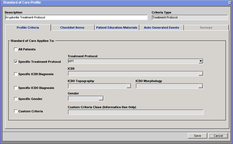Click the Cancel button

coord(218,136)
